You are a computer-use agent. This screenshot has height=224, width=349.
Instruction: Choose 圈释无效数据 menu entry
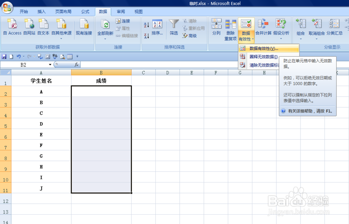259,57
